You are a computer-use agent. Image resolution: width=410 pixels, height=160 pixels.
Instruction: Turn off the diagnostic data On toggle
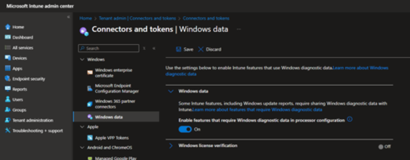[185, 129]
